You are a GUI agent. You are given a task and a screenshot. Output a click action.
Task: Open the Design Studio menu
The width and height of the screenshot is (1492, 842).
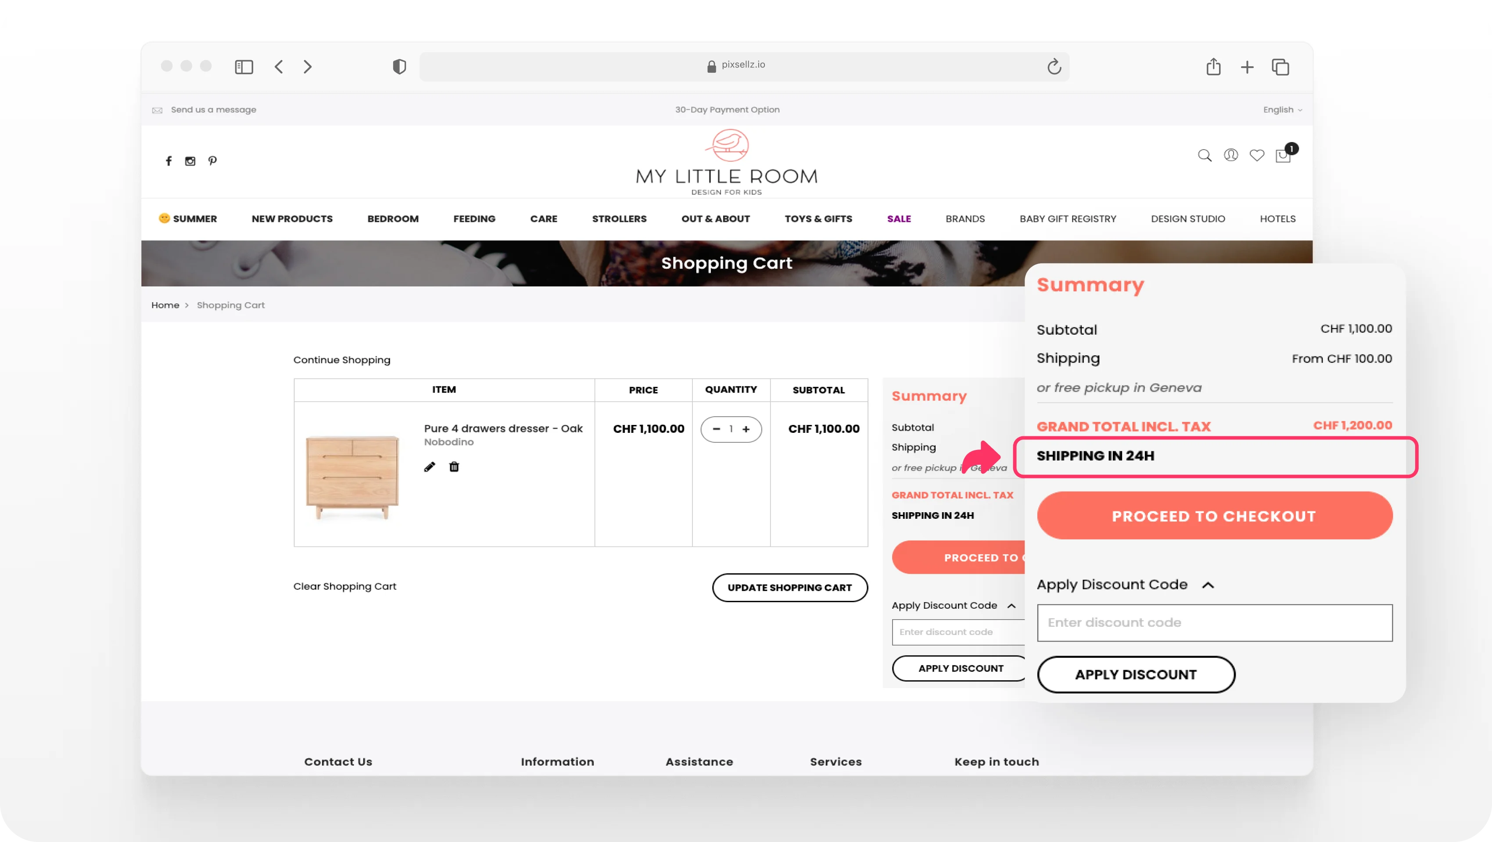coord(1187,219)
